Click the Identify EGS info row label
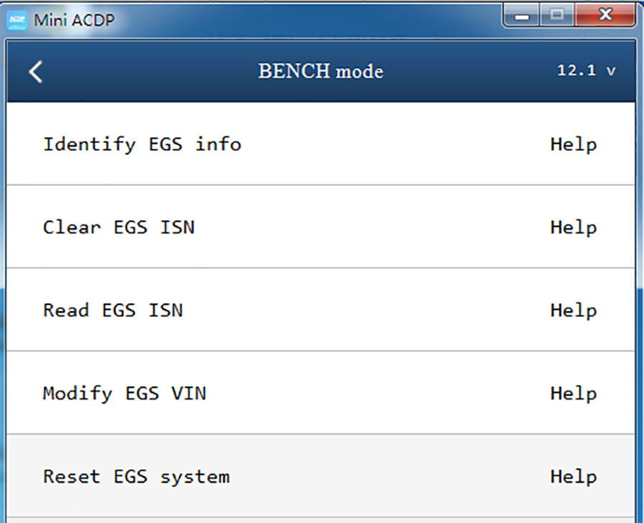 click(142, 144)
